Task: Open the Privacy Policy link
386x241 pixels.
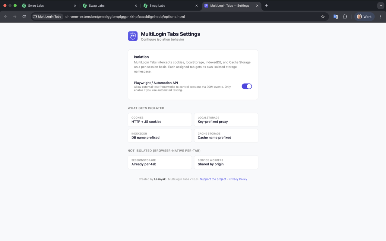Action: point(238,179)
